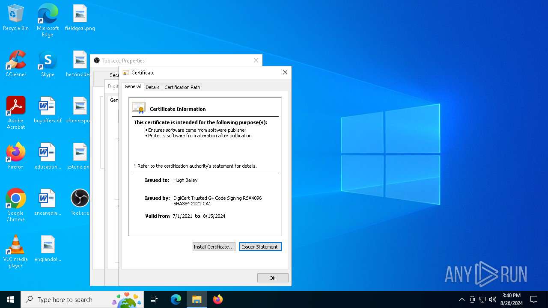548x308 pixels.
Task: Click the Install Certificate button
Action: 214,247
